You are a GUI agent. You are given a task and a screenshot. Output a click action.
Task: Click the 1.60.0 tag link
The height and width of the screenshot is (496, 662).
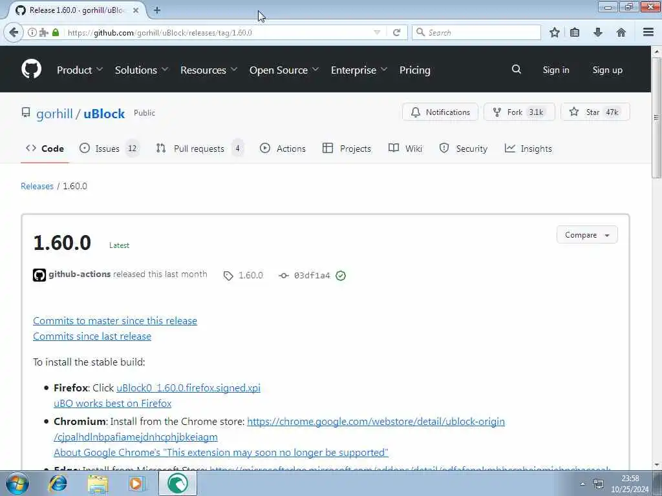(x=243, y=275)
